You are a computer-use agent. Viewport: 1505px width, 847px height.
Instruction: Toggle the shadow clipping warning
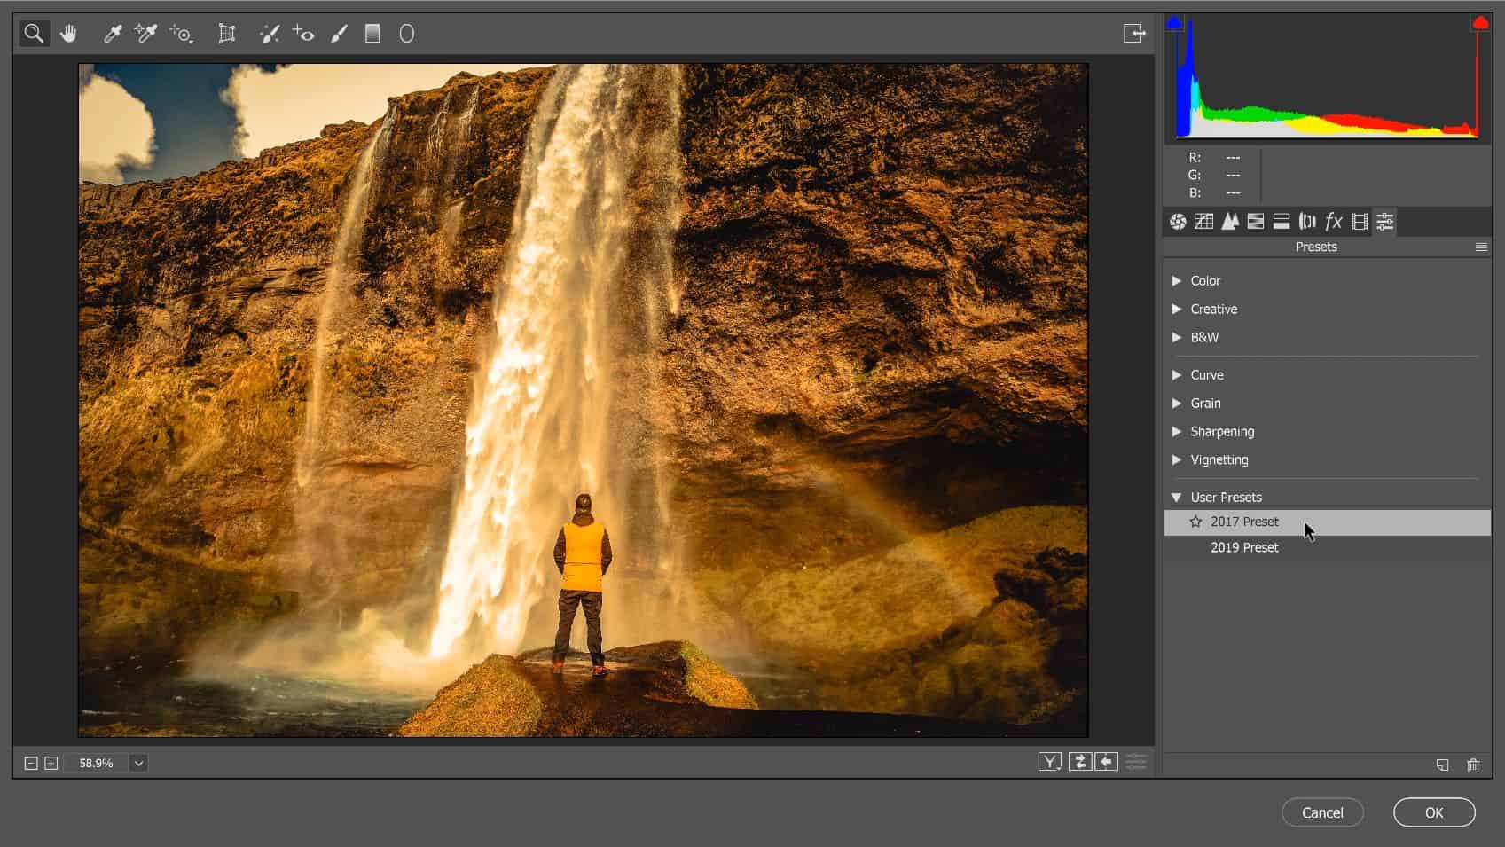1174,24
